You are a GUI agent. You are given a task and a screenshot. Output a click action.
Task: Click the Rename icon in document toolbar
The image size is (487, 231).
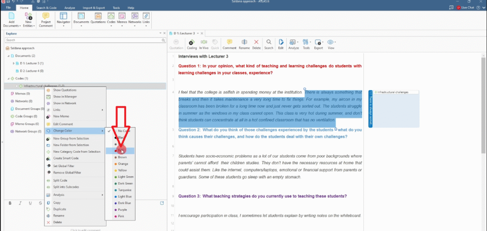point(244,44)
